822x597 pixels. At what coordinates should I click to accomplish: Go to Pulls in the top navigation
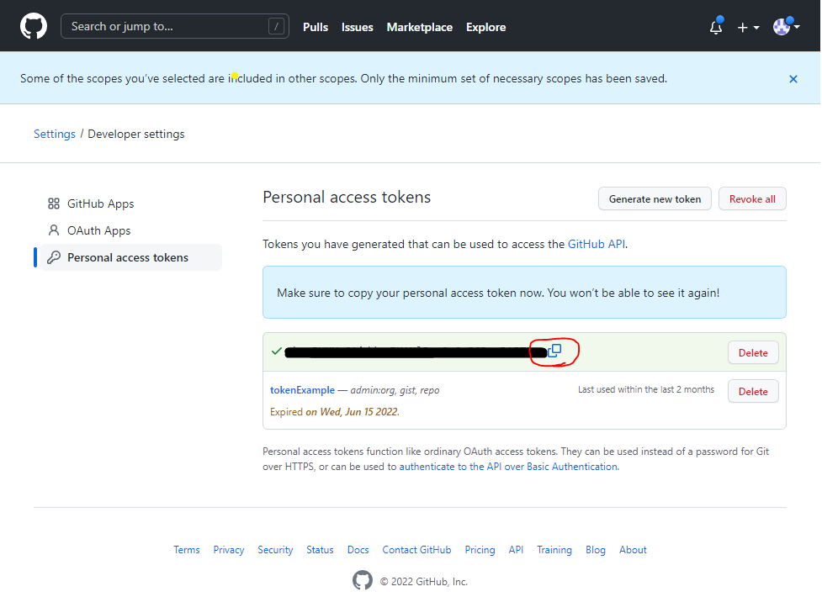tap(316, 27)
